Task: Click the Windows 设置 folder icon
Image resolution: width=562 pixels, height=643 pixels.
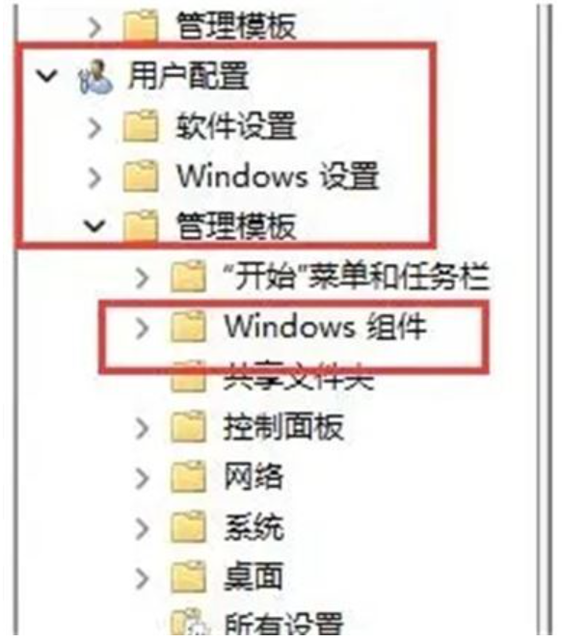Action: pos(141,176)
